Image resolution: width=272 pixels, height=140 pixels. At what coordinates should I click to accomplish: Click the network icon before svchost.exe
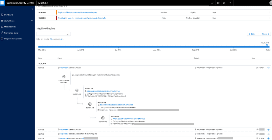click(x=58, y=138)
